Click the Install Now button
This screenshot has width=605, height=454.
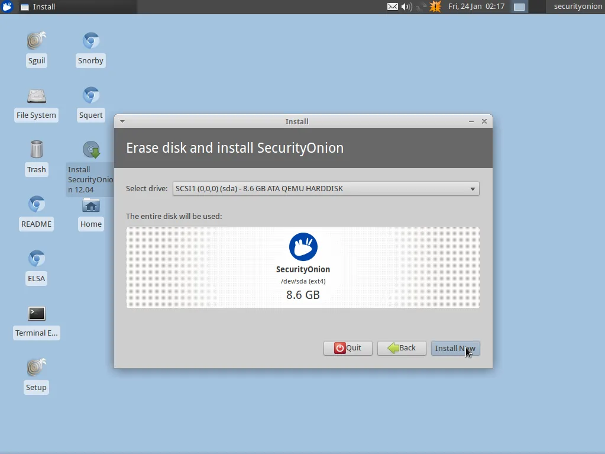click(455, 348)
